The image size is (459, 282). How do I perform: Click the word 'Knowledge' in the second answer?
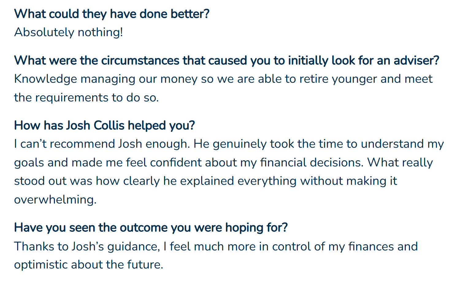[45, 79]
